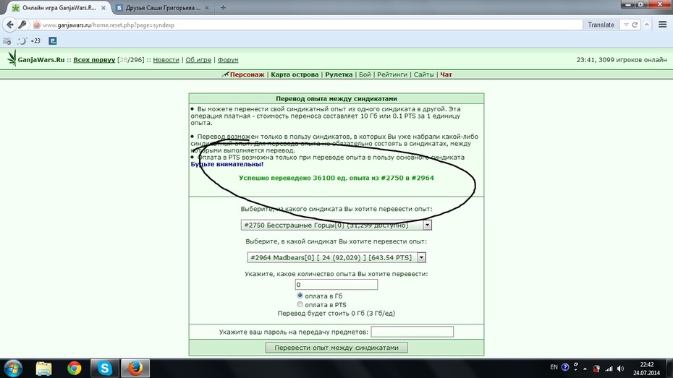Go back with the browser back arrow
This screenshot has height=378, width=673.
pyautogui.click(x=10, y=25)
